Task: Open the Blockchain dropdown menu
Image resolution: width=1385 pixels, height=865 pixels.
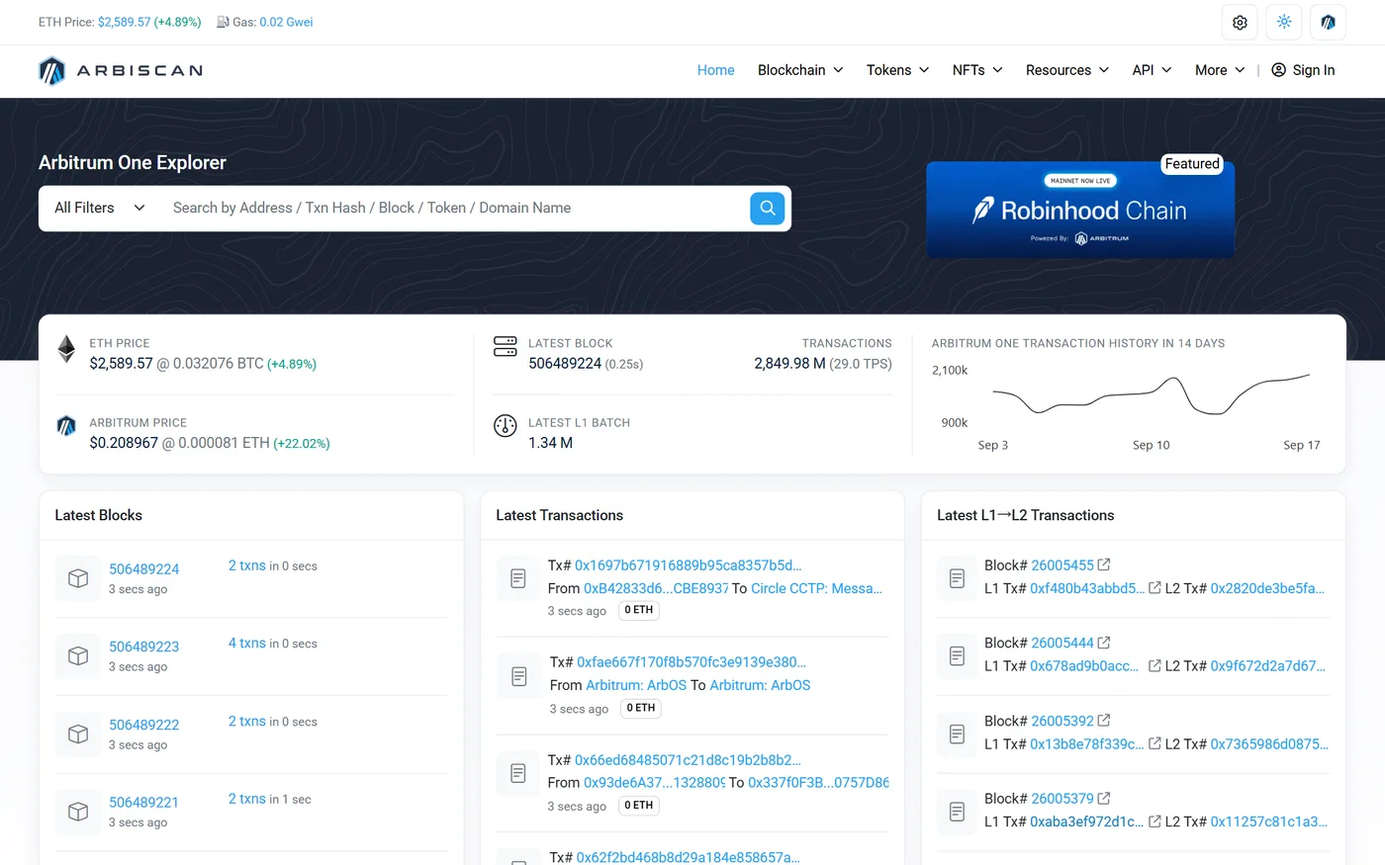Action: 800,70
